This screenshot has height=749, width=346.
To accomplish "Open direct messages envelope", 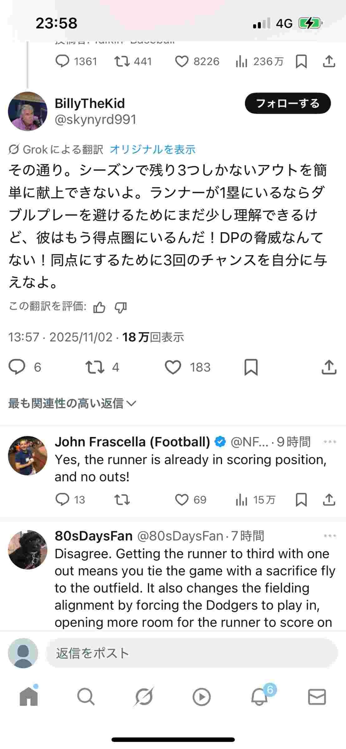I will click(317, 697).
